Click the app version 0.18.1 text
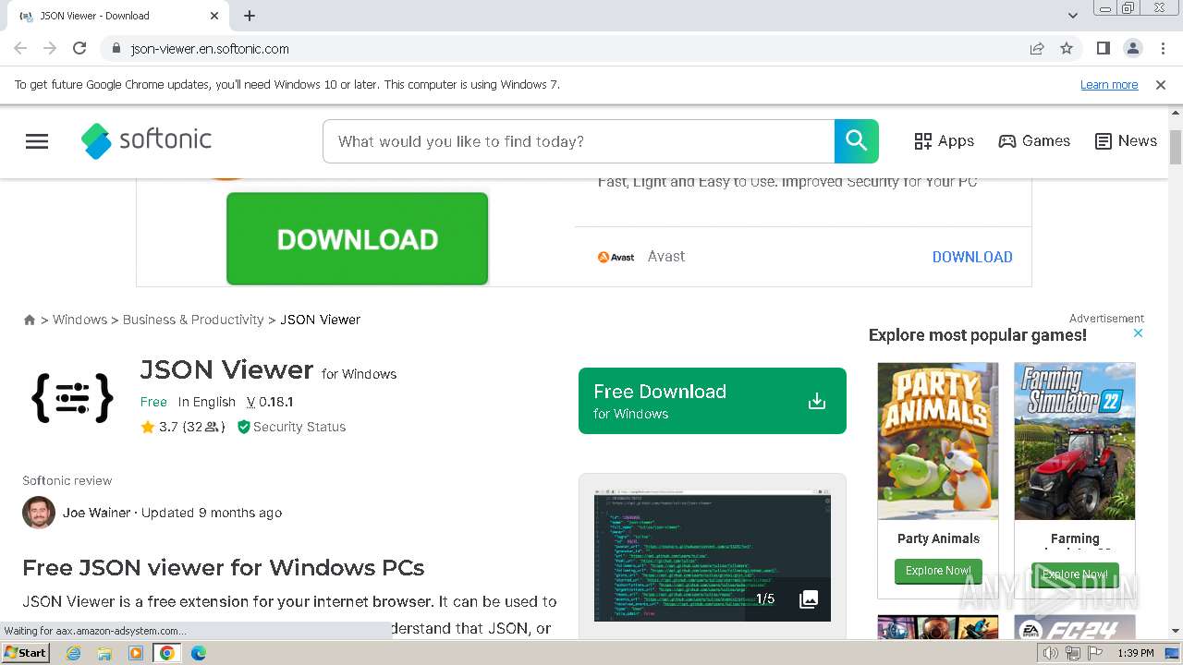1183x665 pixels. coord(270,402)
